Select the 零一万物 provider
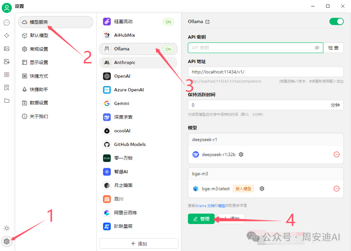This screenshot has width=351, height=251. pos(138,158)
